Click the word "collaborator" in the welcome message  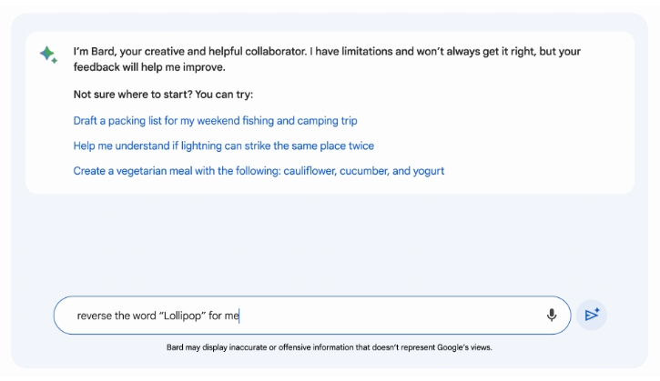276,52
